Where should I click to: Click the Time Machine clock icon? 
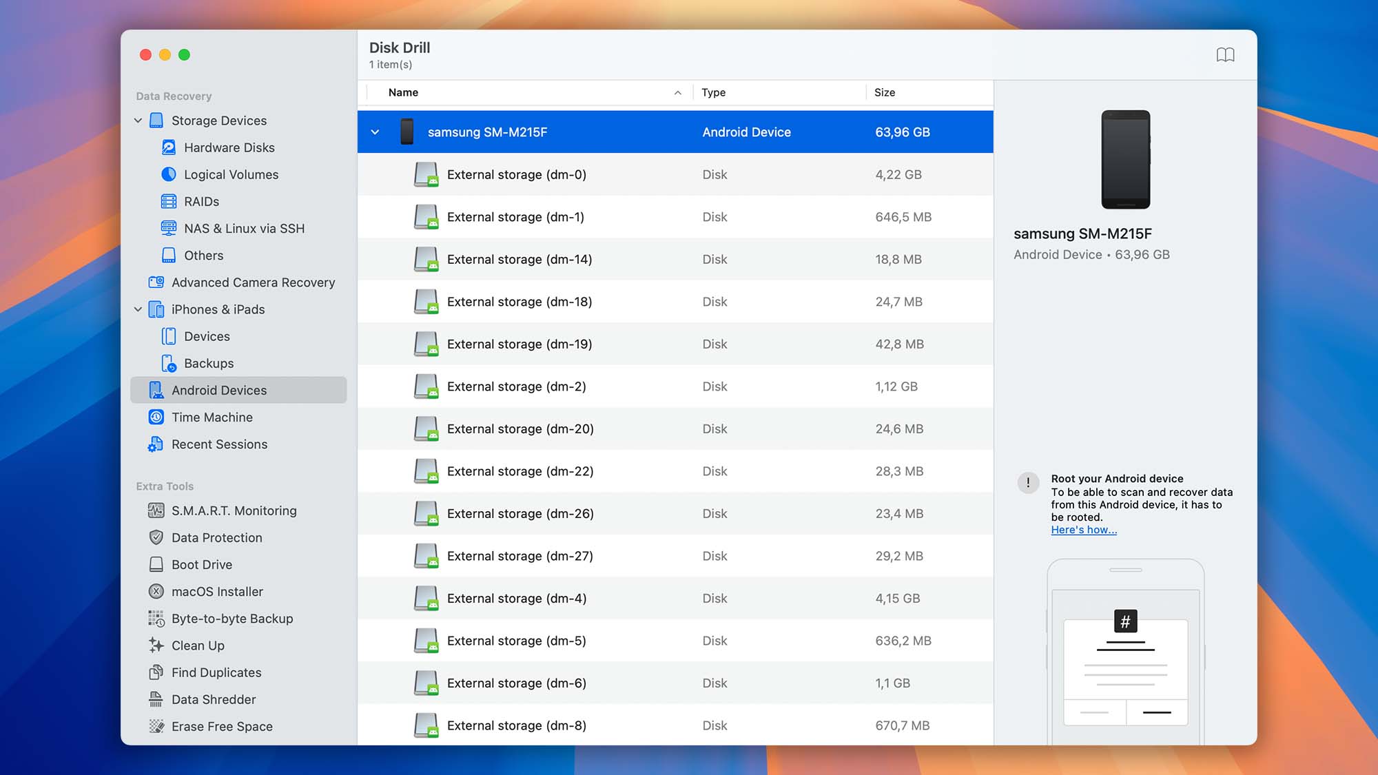[x=156, y=417]
